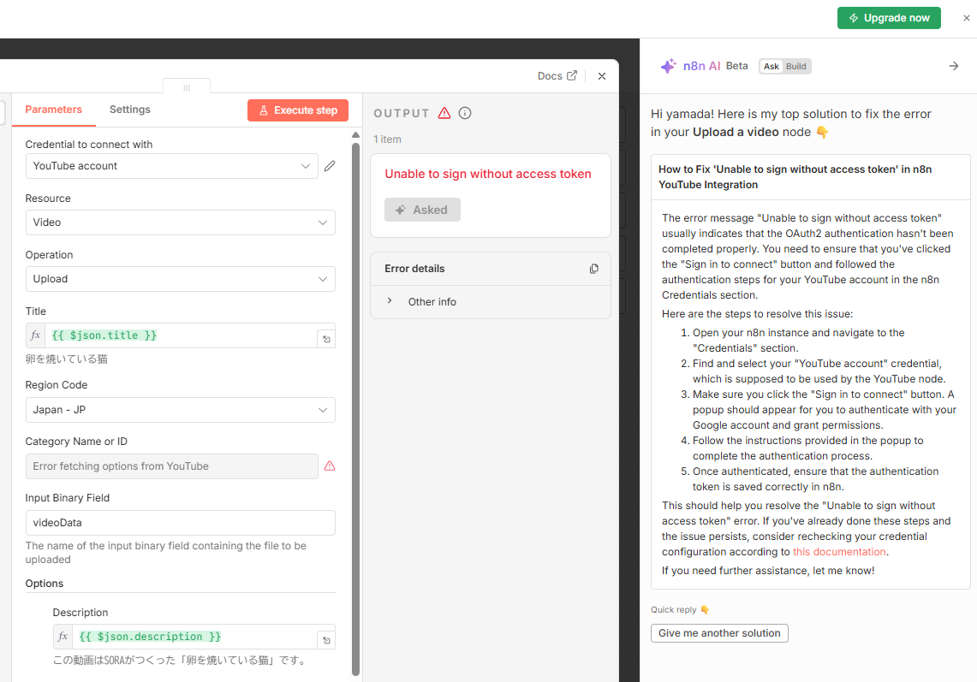Click the Title fx expression icon
977x682 pixels.
coord(35,335)
